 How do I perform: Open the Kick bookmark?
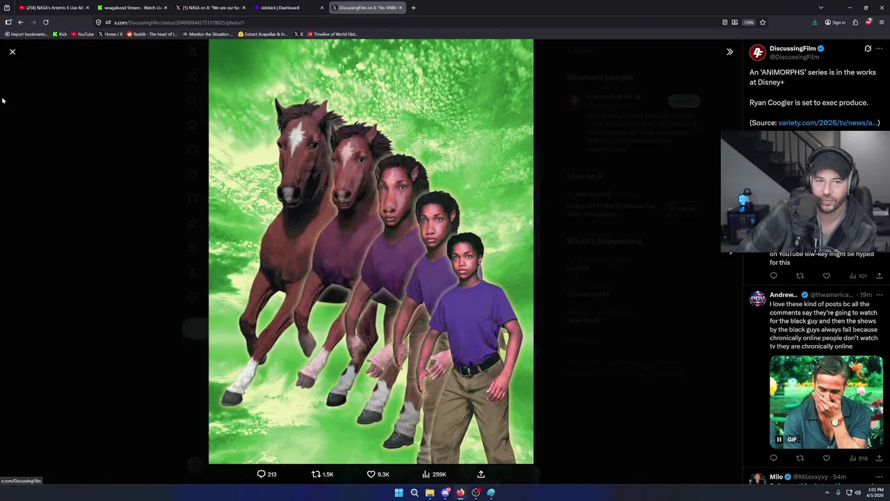coord(60,34)
